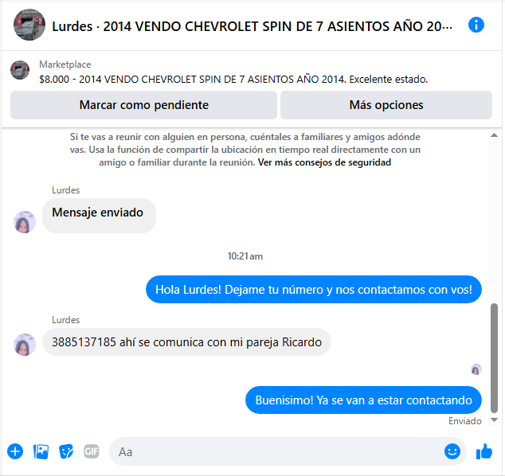
Task: Click the scrollbar up arrow
Action: tap(494, 135)
